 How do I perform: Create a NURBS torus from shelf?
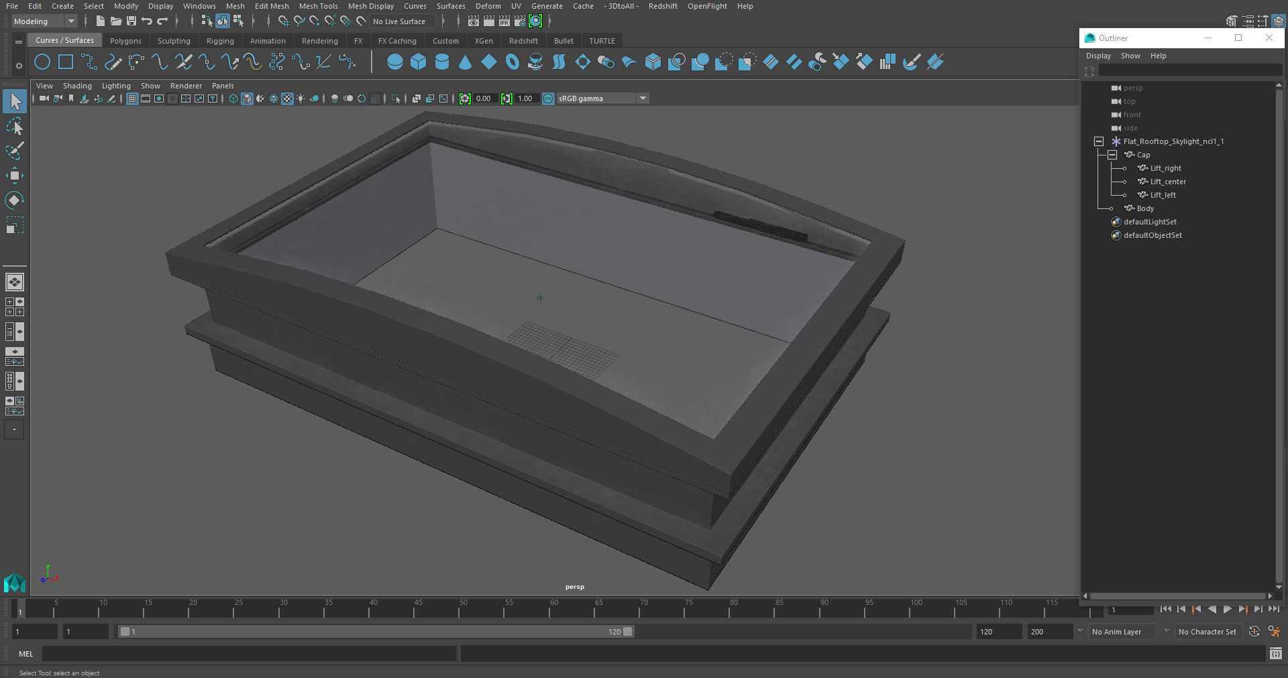pyautogui.click(x=513, y=62)
